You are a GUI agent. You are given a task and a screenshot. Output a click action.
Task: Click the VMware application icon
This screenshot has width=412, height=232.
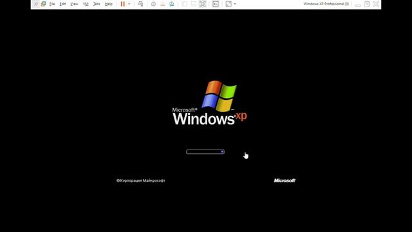coord(43,4)
